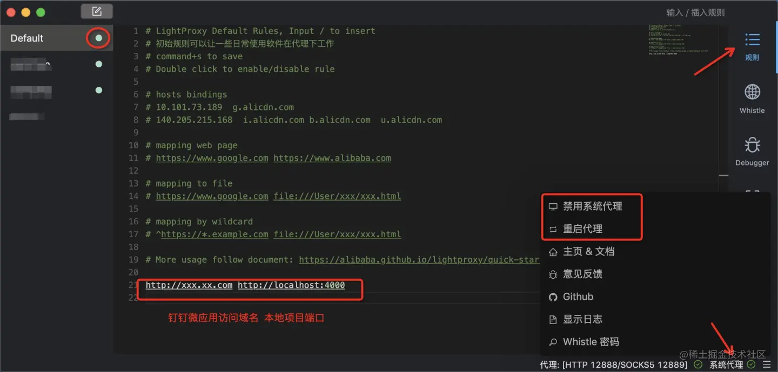Click file:///User/xxx/xxx.html on line 14
Screen dimensions: 778x372
(x=337, y=196)
